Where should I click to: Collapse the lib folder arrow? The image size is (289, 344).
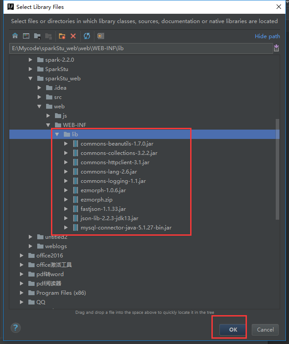tap(57, 134)
